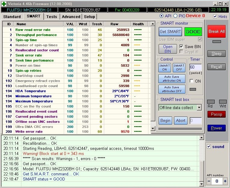
Task: Click the Recall button
Action: pyautogui.click(x=216, y=67)
